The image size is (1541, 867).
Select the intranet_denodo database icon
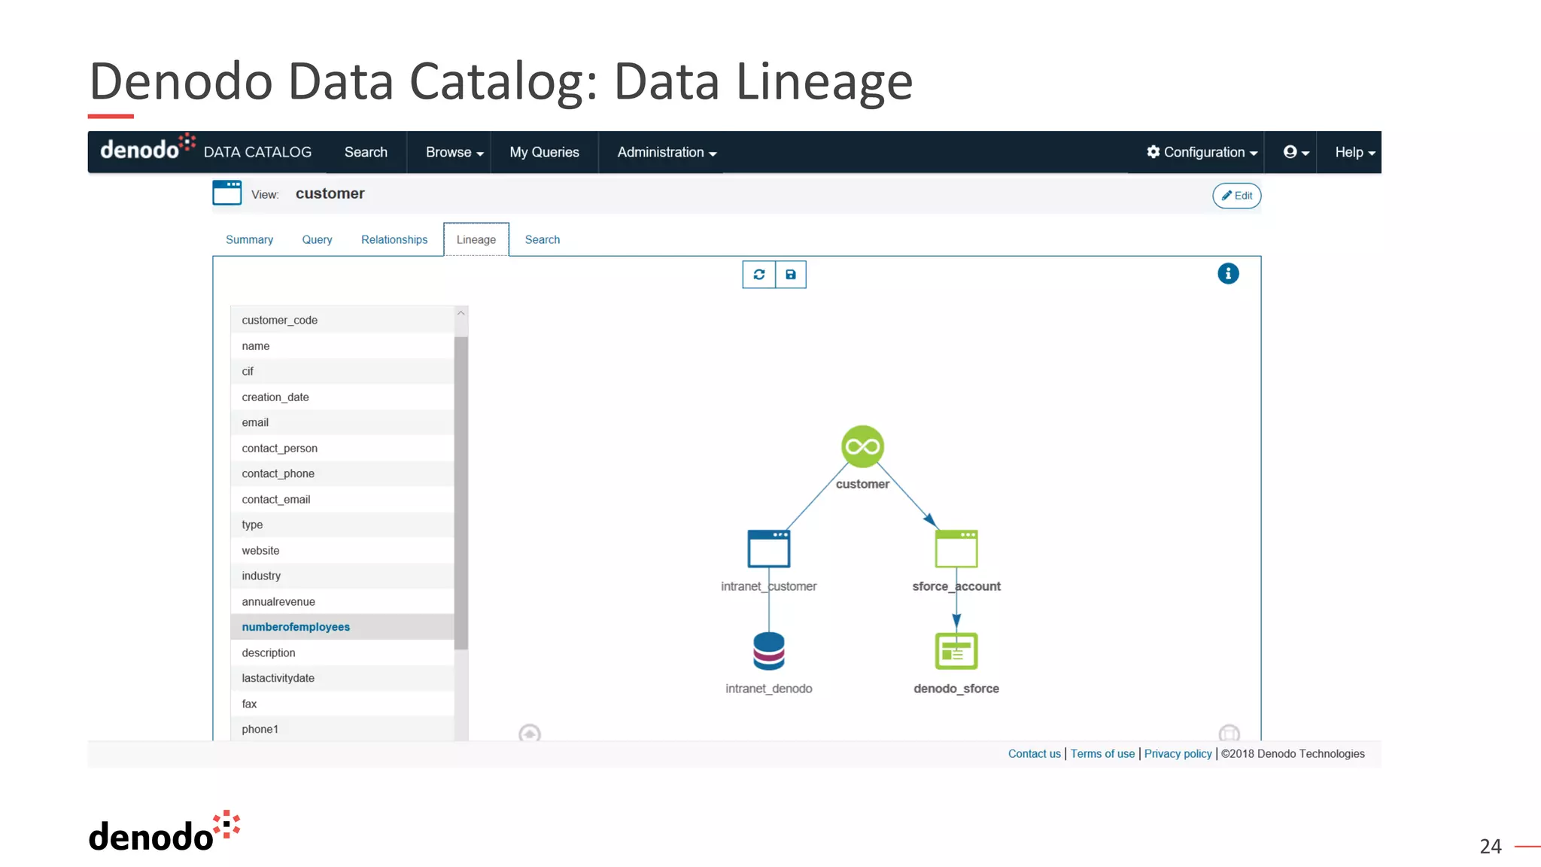pos(768,651)
